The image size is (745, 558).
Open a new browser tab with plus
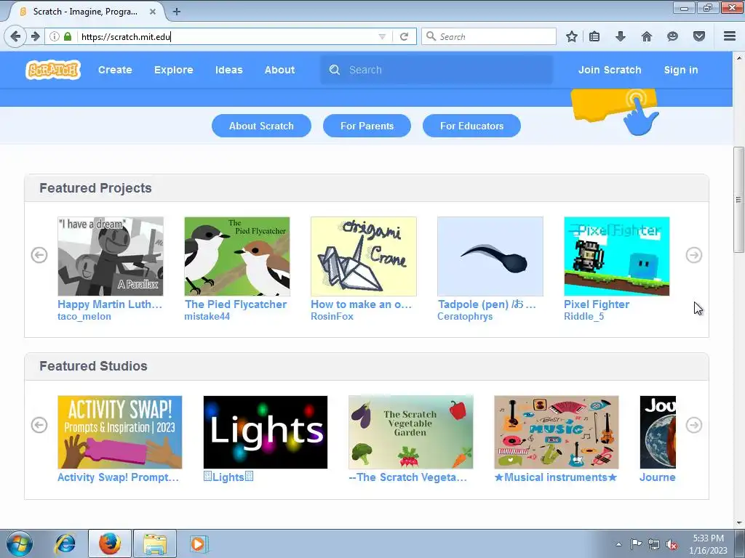[x=176, y=12]
